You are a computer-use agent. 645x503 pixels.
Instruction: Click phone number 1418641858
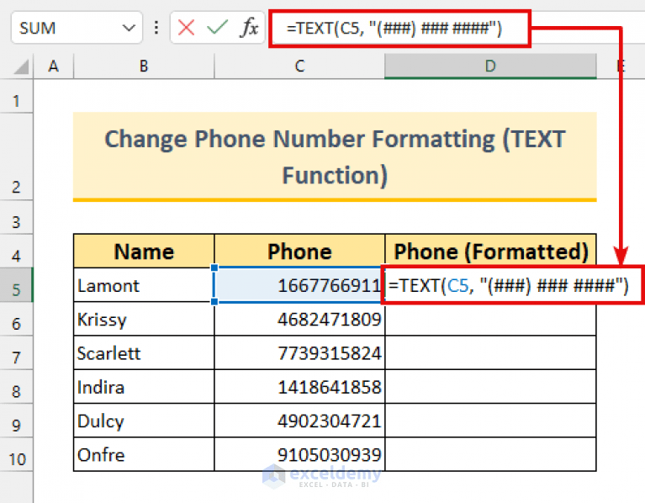[x=299, y=386]
